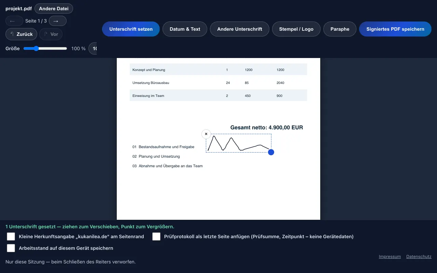Screen dimensions: 437x273
Task: Open the Datenschutz link
Action: coord(419,257)
